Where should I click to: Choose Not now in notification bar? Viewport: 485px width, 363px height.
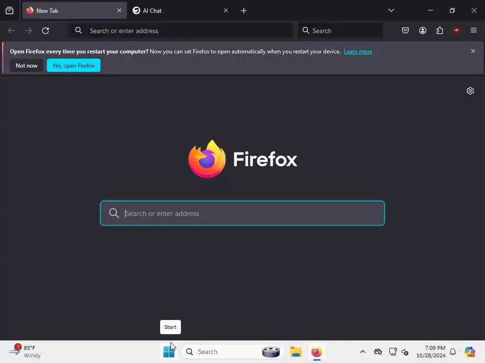click(x=27, y=65)
